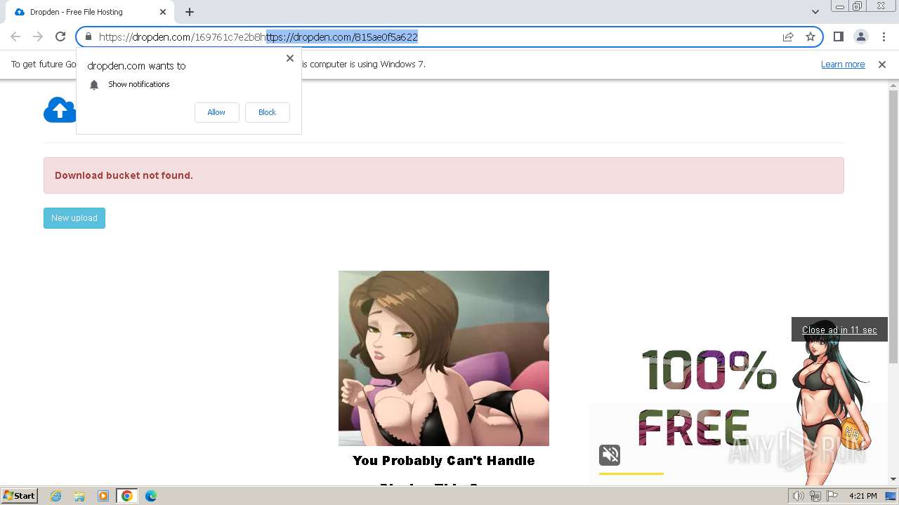Click the system tray volume icon

coord(799,496)
